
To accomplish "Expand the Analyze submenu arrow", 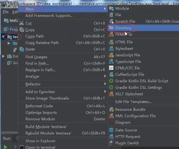I will coord(105,76).
